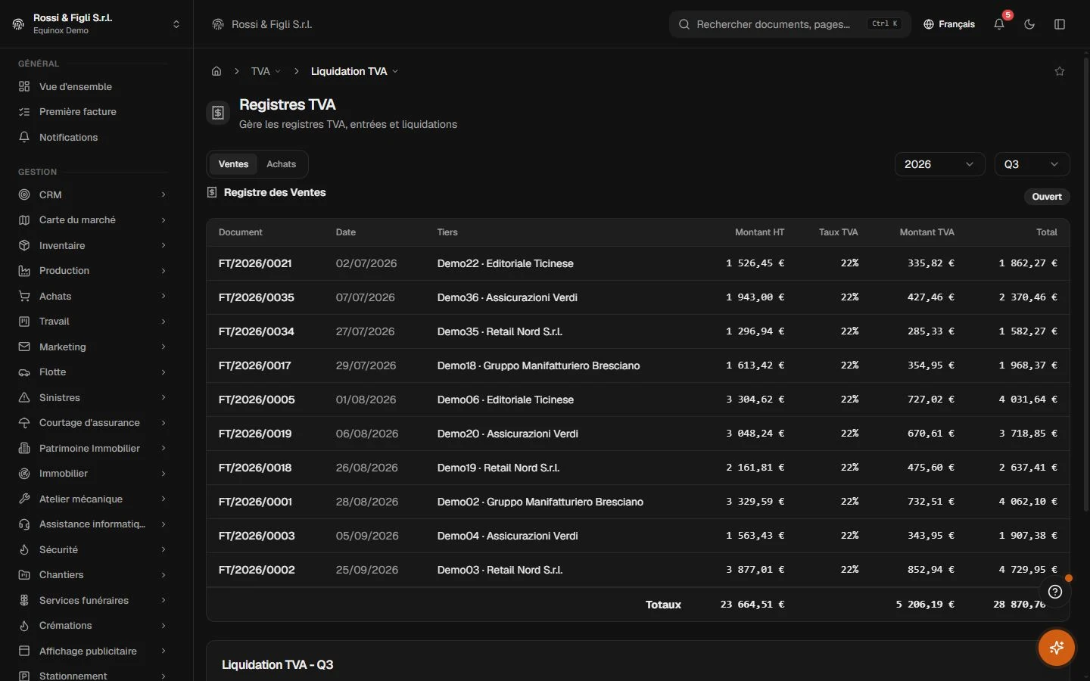
Task: Click the Production factory icon
Action: point(24,271)
